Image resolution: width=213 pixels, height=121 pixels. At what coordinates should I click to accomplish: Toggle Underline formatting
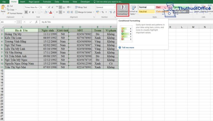[x=33, y=12]
